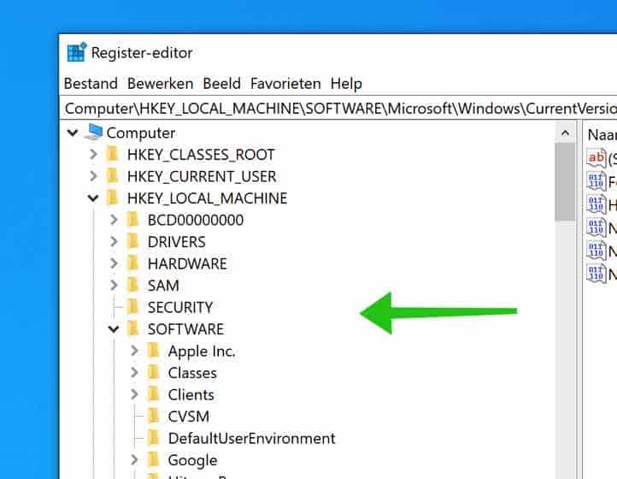617x479 pixels.
Task: Select CVSM key label
Action: coord(189,417)
